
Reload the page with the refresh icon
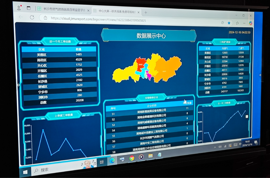tap(32, 17)
